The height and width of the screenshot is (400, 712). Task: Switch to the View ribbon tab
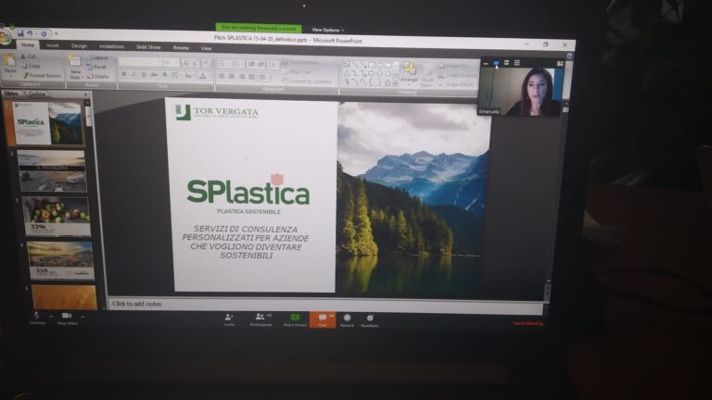pos(206,48)
